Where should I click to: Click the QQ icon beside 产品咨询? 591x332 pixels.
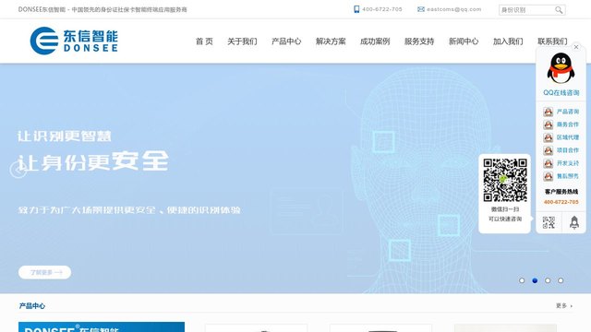(x=548, y=112)
